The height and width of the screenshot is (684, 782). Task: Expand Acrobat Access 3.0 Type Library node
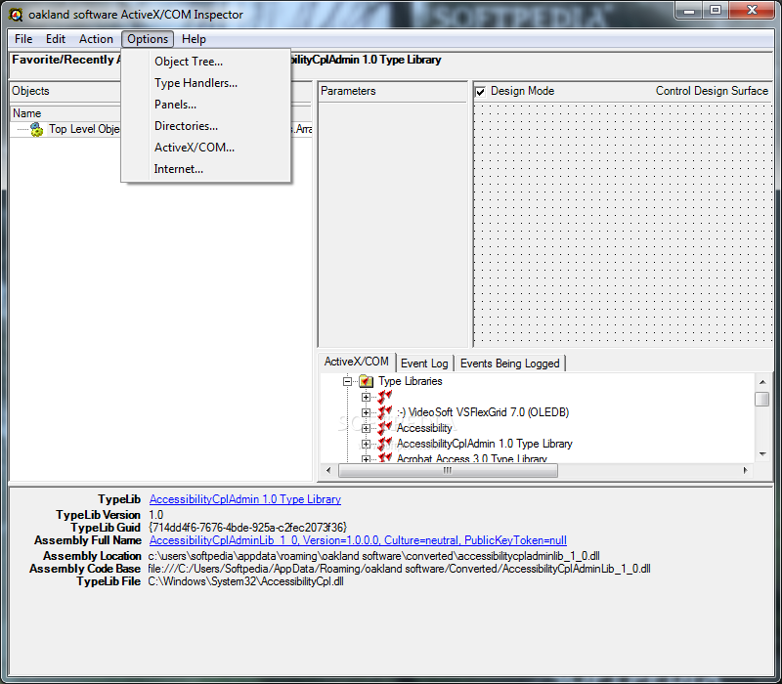pos(366,458)
